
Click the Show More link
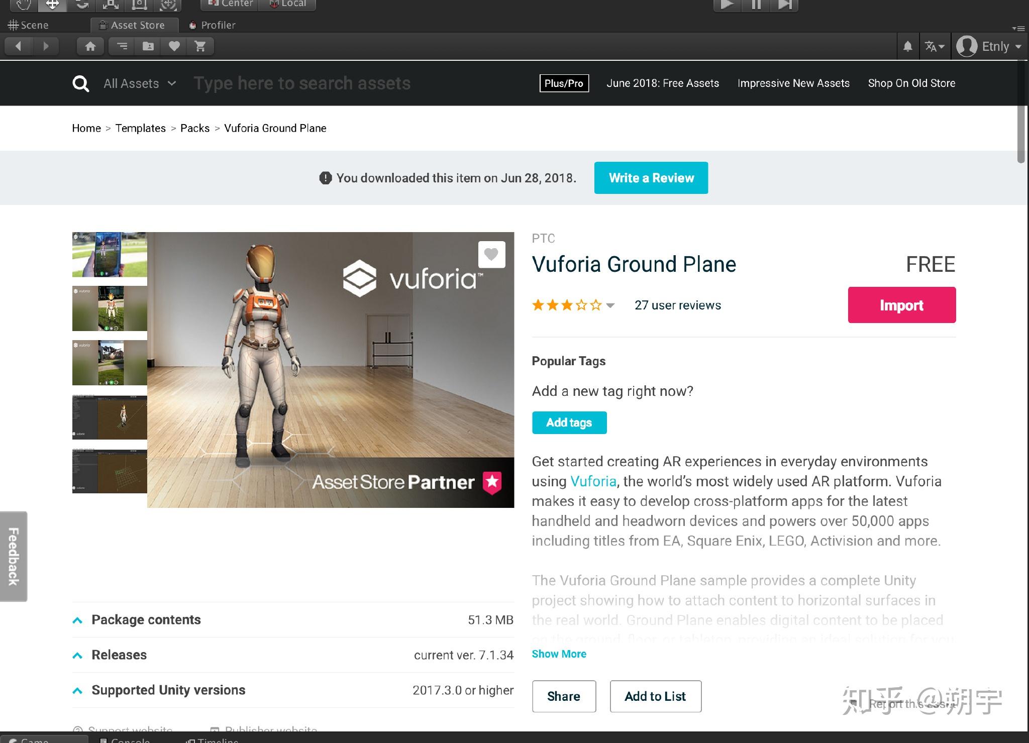[559, 654]
